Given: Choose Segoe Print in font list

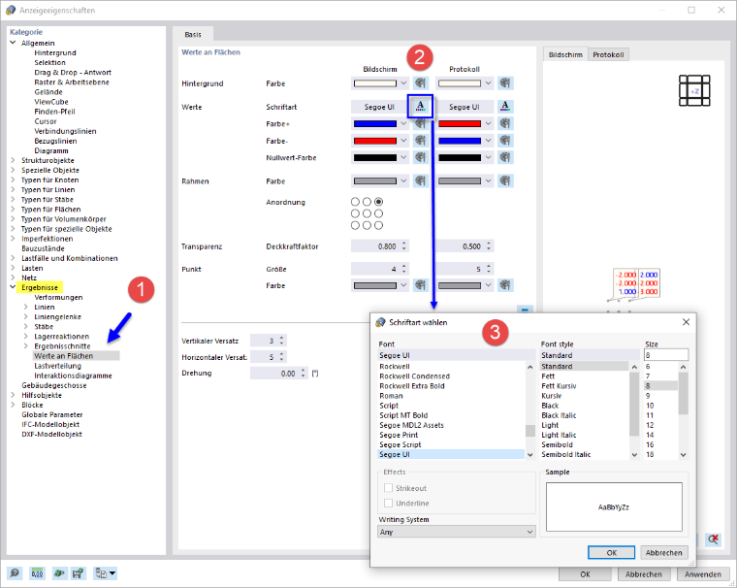Looking at the screenshot, I should (x=399, y=435).
